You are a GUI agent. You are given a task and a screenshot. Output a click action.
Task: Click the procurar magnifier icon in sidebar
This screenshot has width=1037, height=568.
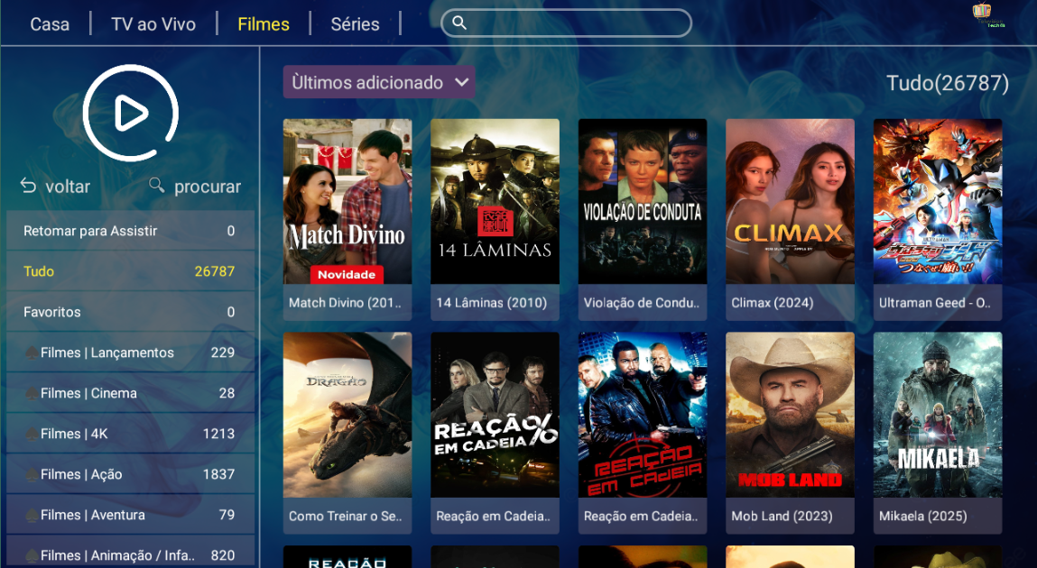pyautogui.click(x=157, y=185)
